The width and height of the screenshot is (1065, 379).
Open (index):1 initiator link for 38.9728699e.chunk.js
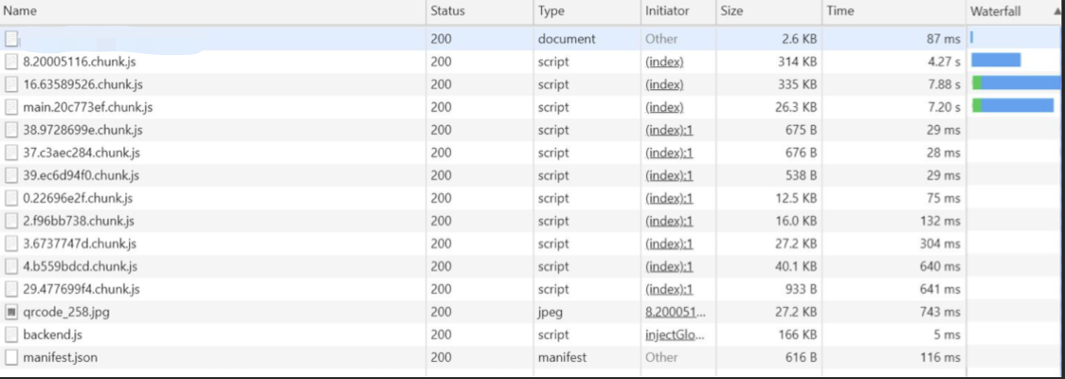[669, 130]
